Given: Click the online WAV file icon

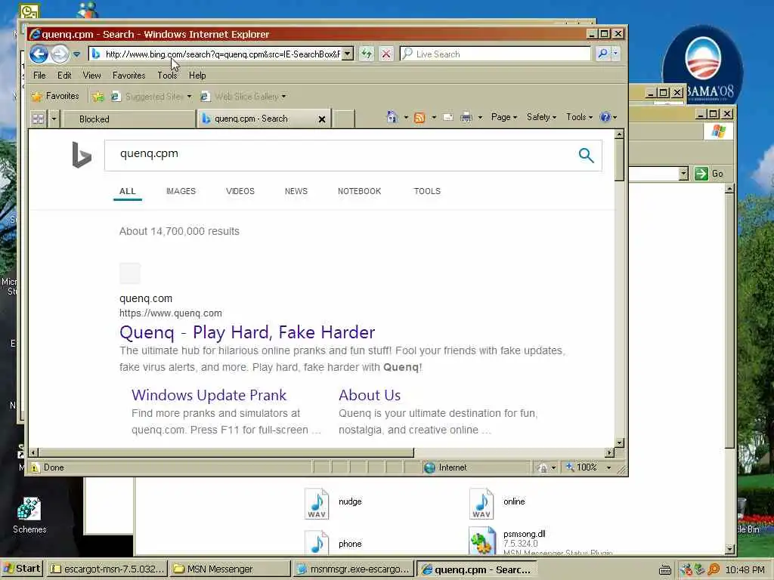Looking at the screenshot, I should tap(481, 503).
